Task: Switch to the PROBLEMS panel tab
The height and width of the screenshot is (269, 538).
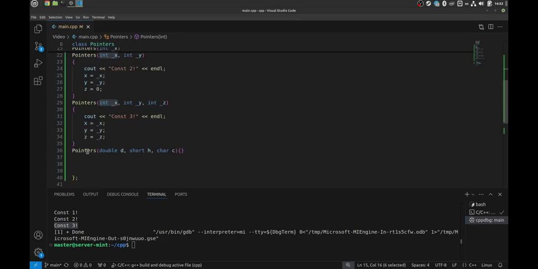Action: click(x=64, y=194)
